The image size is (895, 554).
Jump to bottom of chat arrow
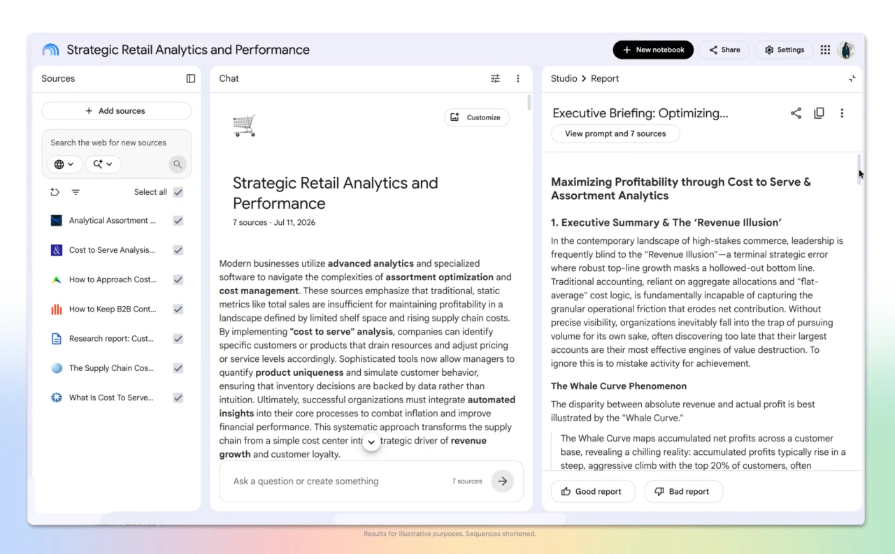[x=371, y=442]
